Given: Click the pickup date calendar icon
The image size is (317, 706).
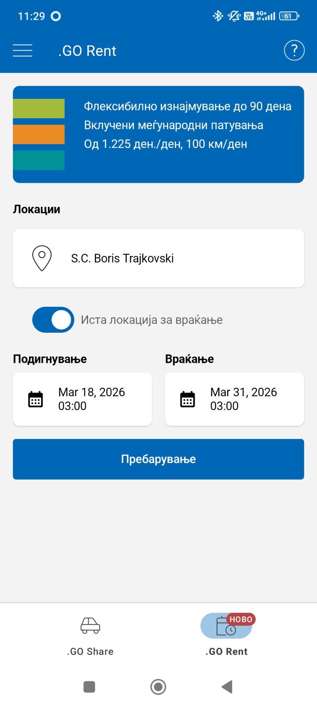Looking at the screenshot, I should pos(35,399).
